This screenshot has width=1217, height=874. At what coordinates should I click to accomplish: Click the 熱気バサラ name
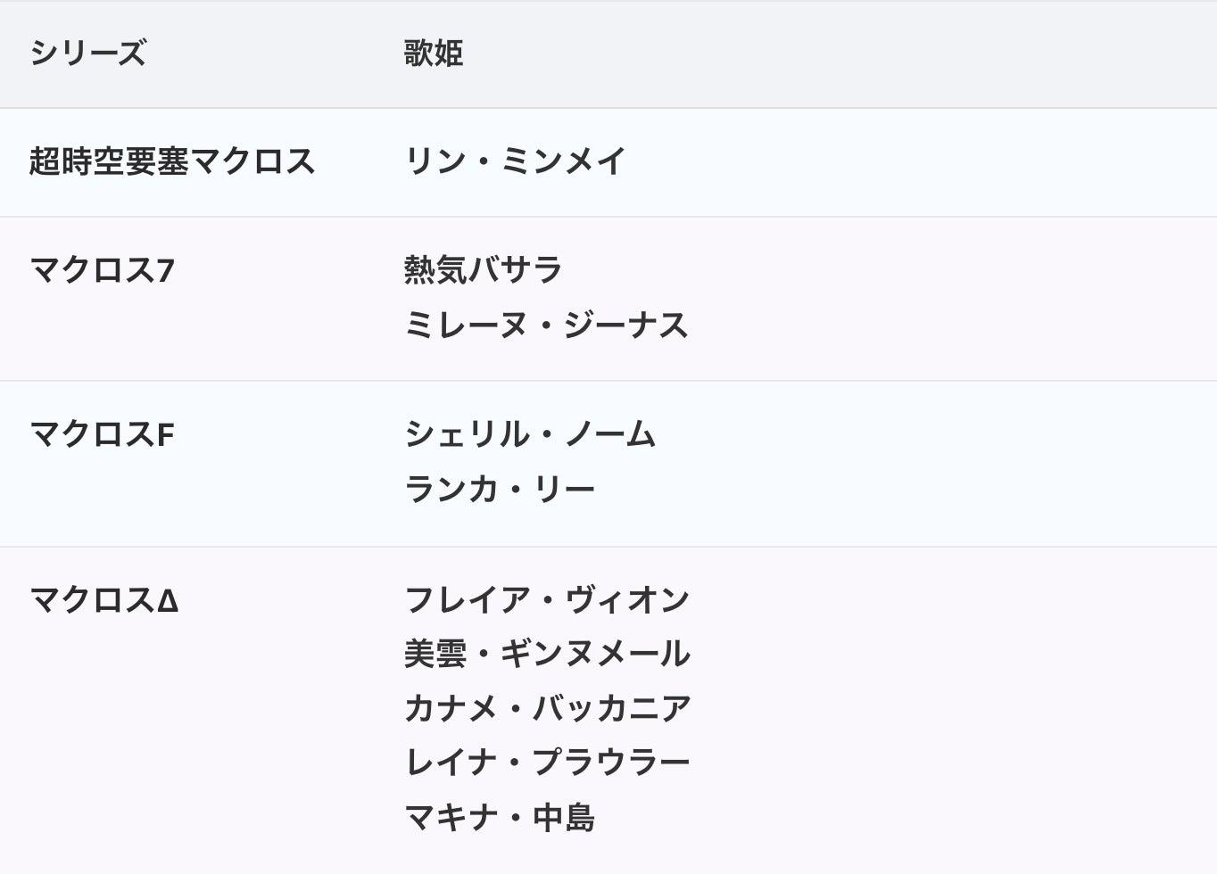483,270
